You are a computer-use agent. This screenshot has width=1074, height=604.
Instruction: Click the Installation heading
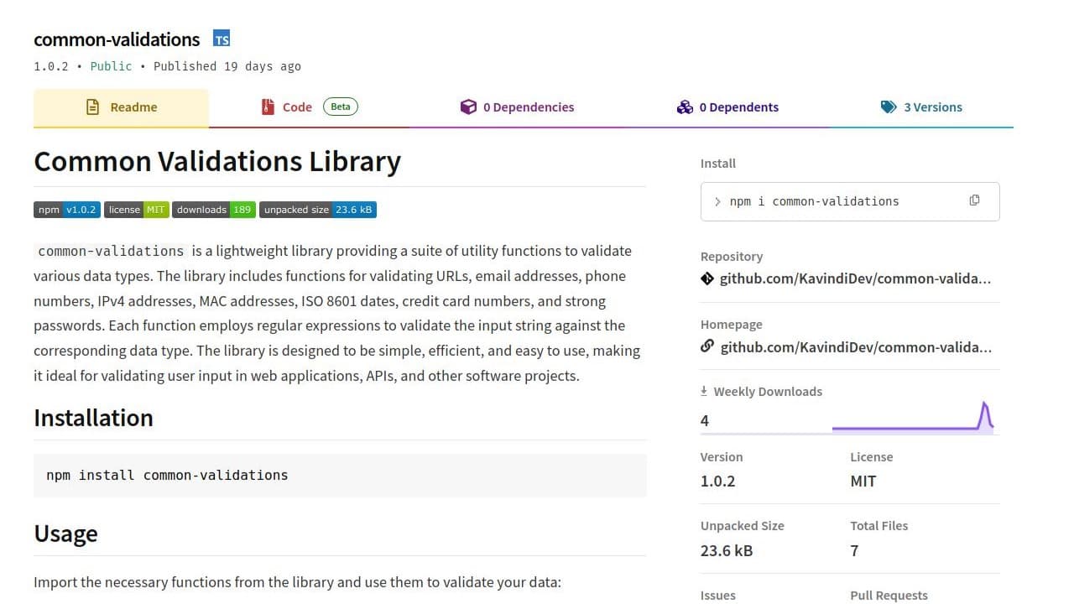pyautogui.click(x=93, y=418)
